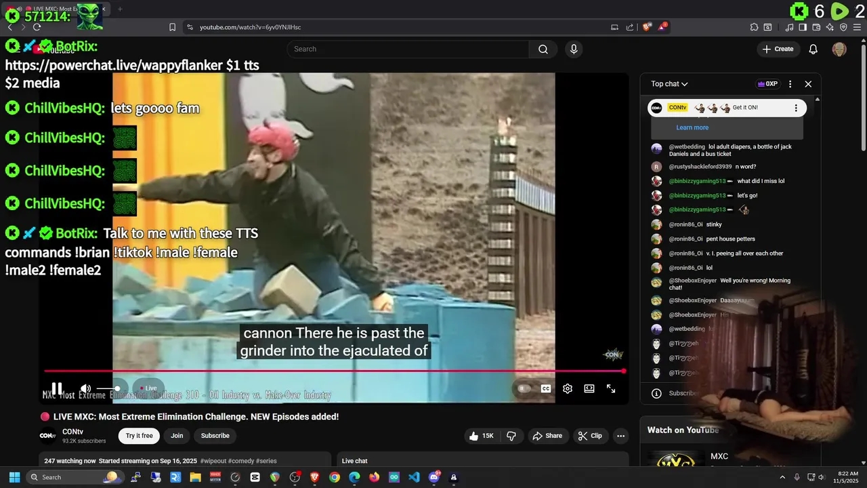This screenshot has height=488, width=867.
Task: Open the CONtv channel avatar
Action: click(x=48, y=436)
